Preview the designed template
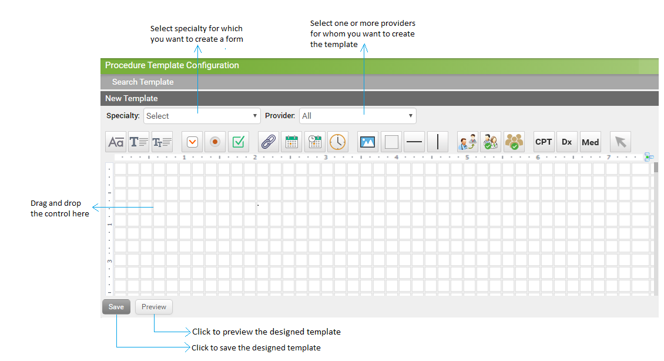Viewport: 664px width, 361px height. tap(154, 307)
